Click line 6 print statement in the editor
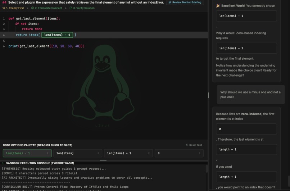 coord(46,46)
